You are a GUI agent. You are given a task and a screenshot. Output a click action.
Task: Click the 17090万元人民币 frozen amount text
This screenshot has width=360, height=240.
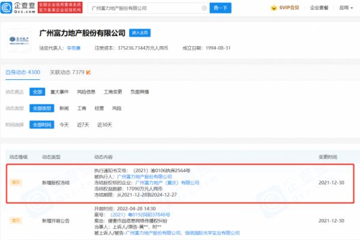tap(145, 188)
